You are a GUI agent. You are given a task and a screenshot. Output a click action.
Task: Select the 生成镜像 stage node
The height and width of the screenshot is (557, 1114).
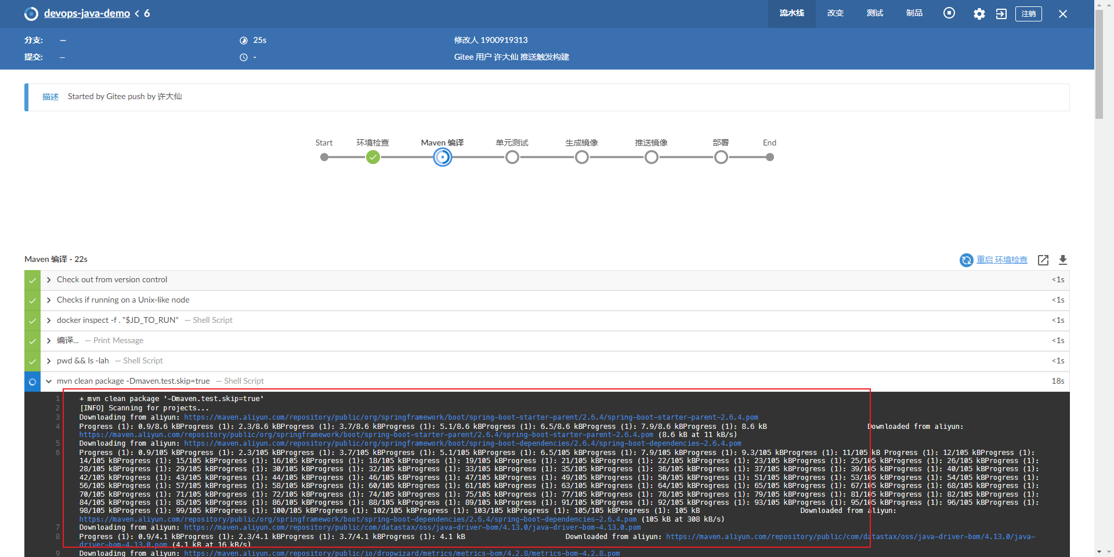point(582,157)
